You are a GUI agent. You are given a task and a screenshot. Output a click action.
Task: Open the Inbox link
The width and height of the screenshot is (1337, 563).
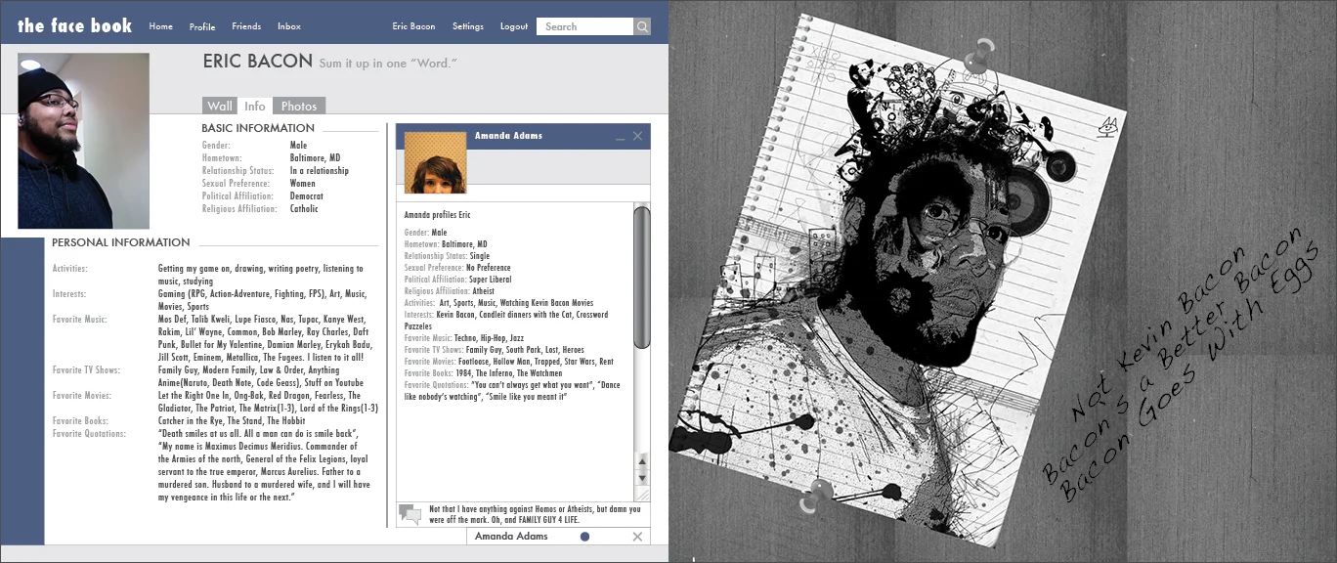pos(289,26)
